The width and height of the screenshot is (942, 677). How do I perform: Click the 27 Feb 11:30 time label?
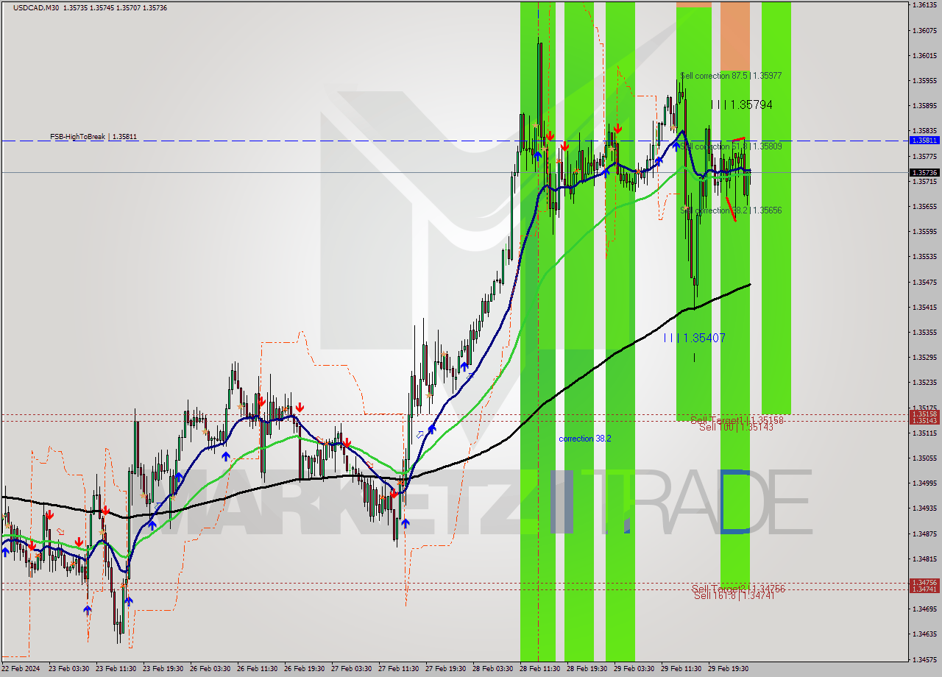pyautogui.click(x=397, y=669)
